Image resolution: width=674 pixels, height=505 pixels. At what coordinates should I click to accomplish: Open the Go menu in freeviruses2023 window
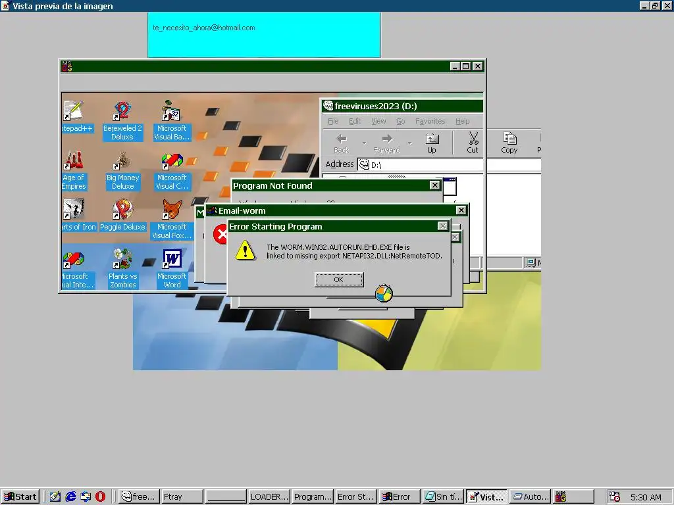(x=401, y=121)
